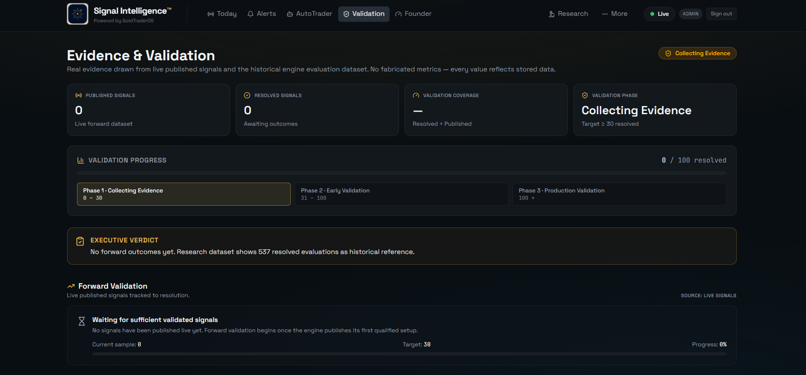Click 'Powered by GoldTraderOS' subtitle

click(x=124, y=21)
